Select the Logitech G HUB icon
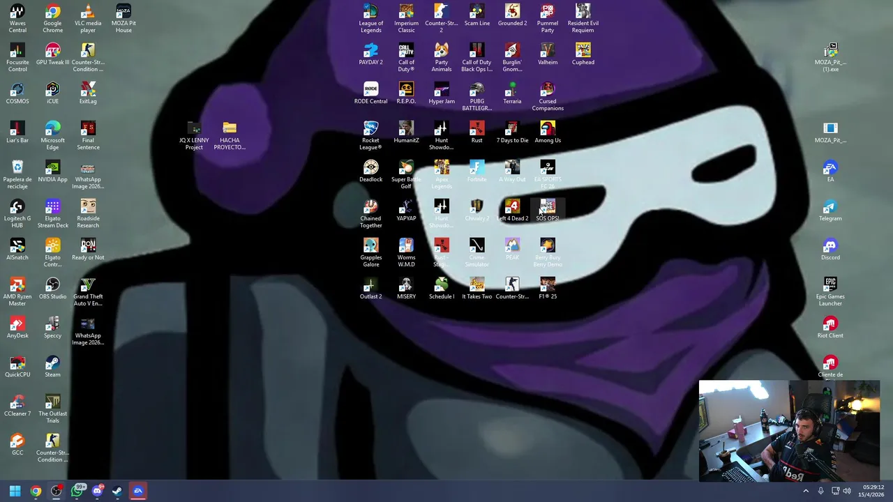 point(17,213)
